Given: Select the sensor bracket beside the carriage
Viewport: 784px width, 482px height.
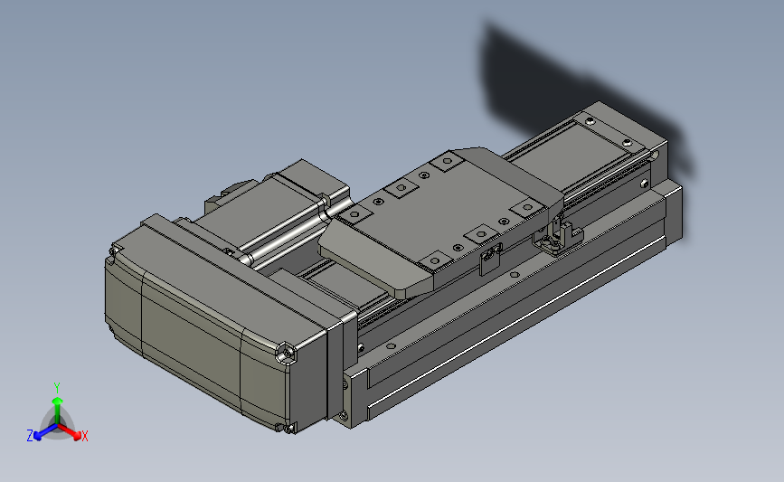Looking at the screenshot, I should click(x=558, y=238).
